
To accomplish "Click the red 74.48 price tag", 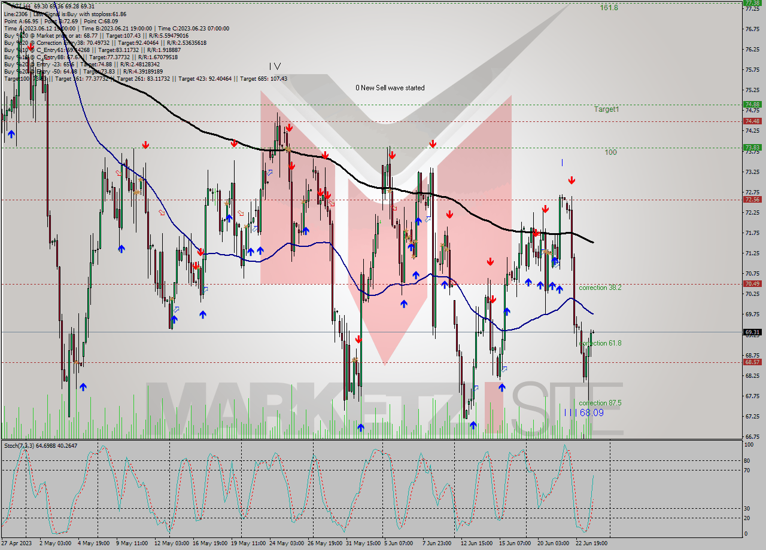I will click(x=752, y=121).
